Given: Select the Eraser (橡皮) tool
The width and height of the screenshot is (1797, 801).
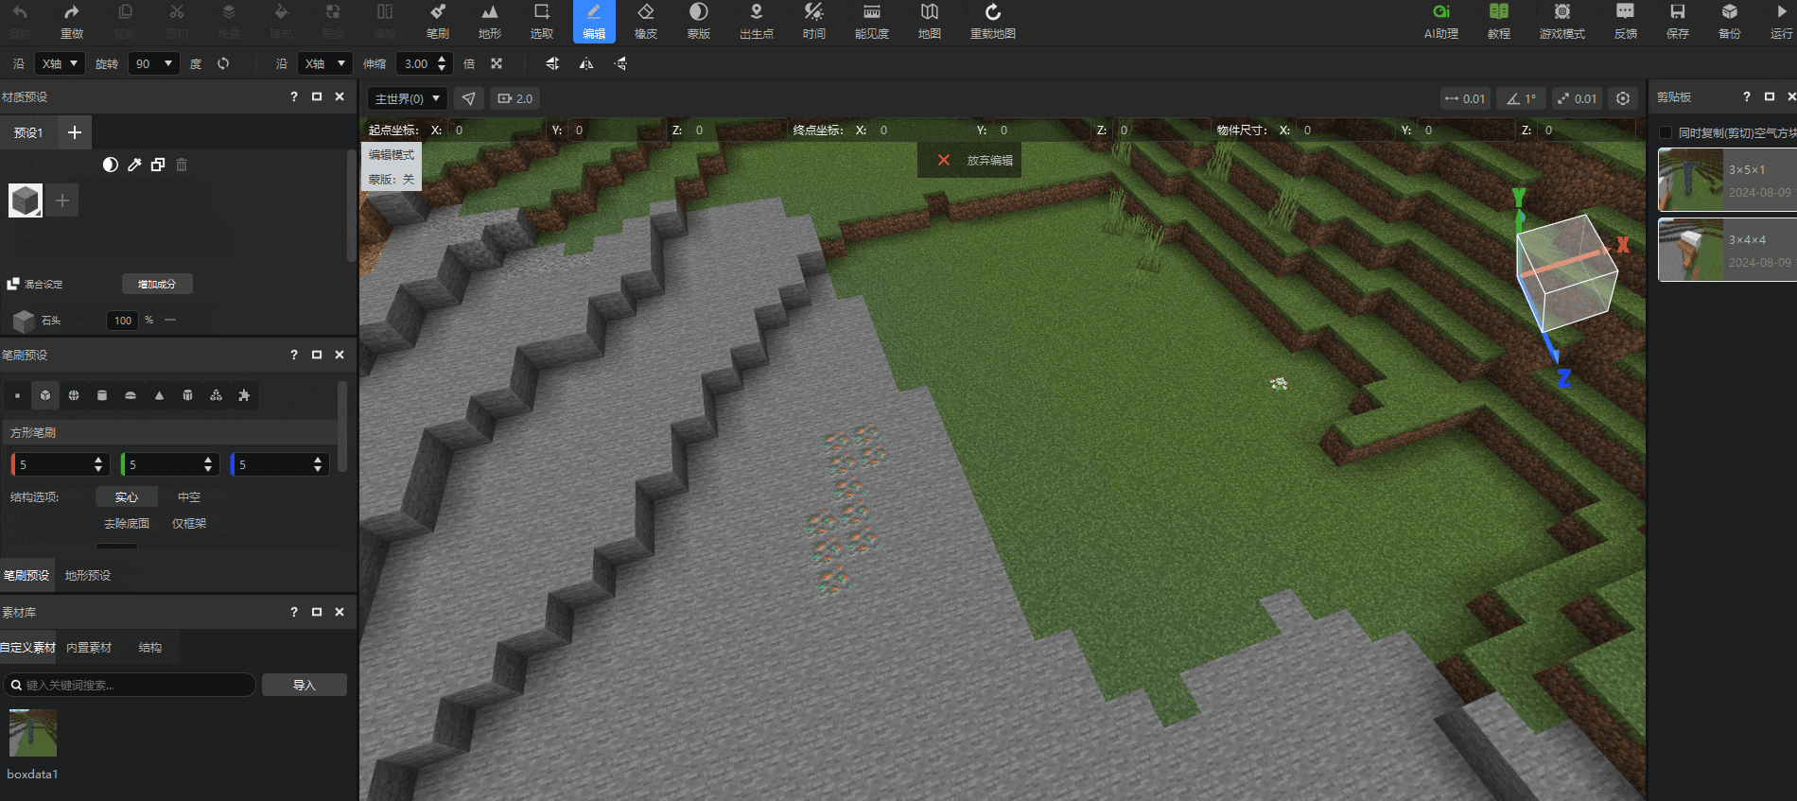Looking at the screenshot, I should [x=646, y=21].
